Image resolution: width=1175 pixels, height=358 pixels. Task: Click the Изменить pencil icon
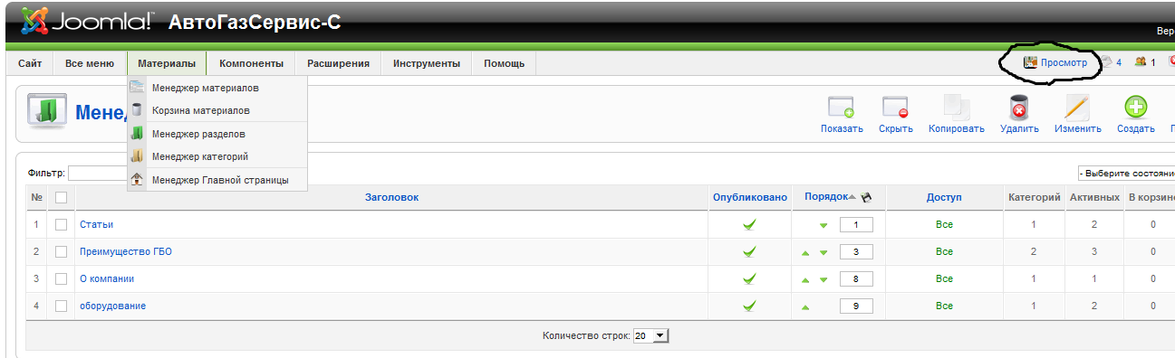1077,108
